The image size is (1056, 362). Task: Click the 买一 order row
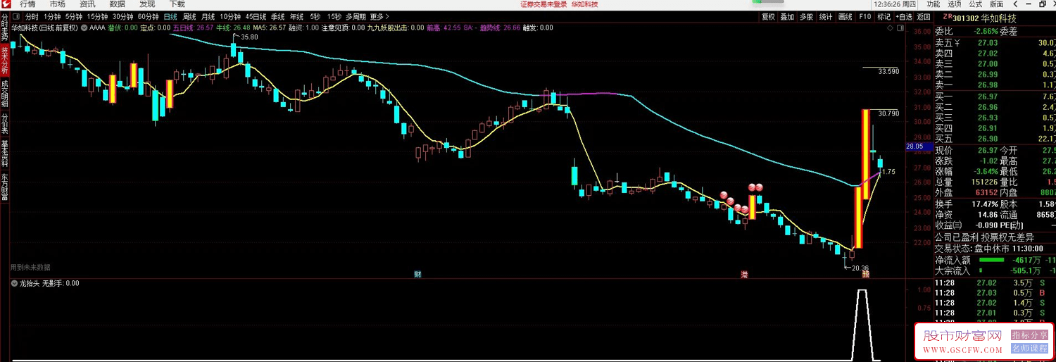[x=995, y=96]
